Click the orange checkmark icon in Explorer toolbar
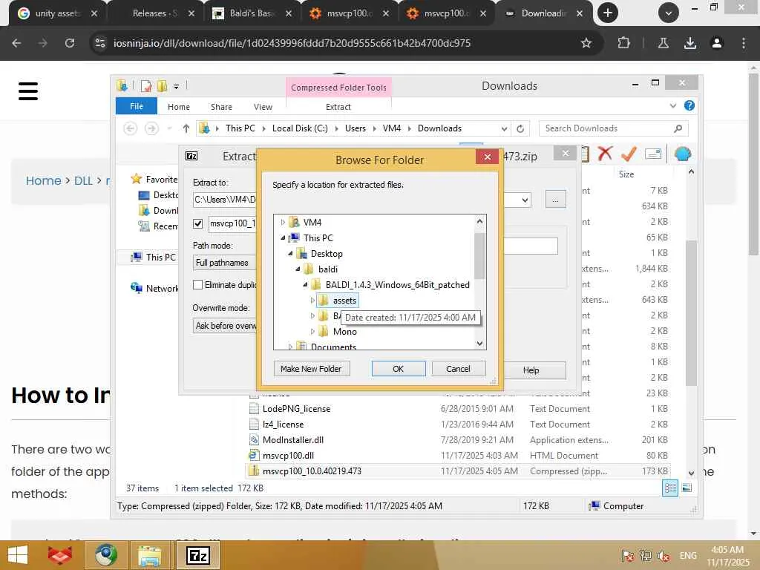Viewport: 760px width, 570px height. coord(629,154)
